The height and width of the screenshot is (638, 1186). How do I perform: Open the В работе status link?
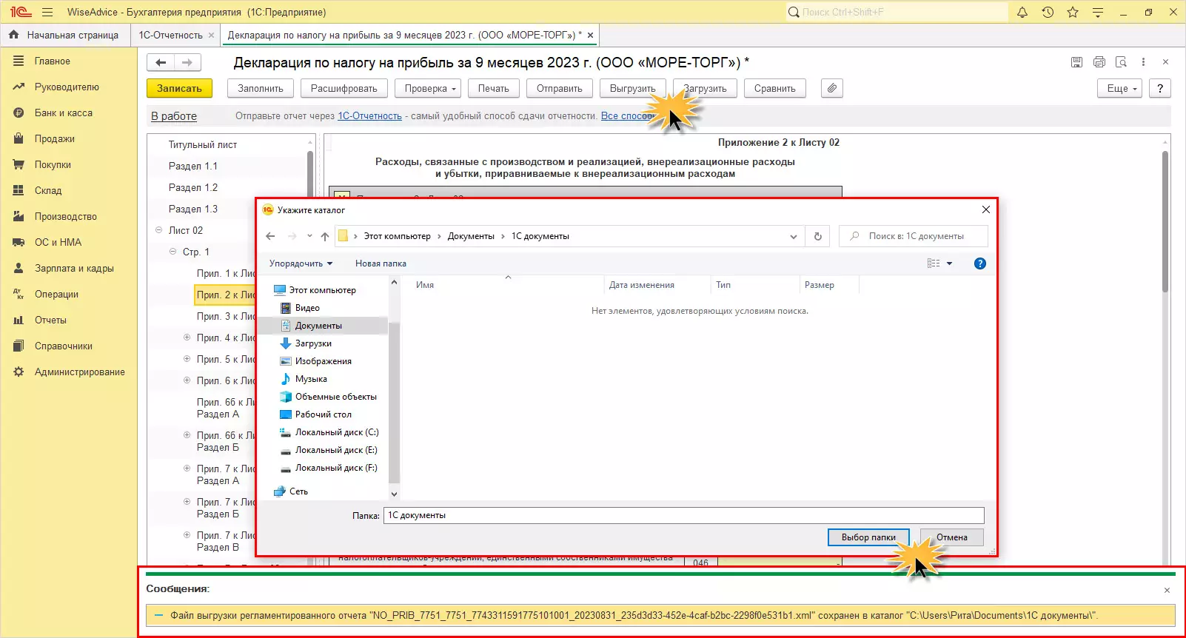point(174,116)
